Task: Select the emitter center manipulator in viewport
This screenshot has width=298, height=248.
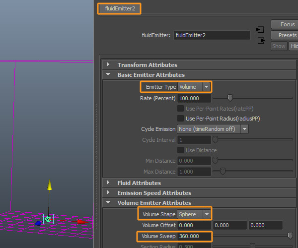Action: click(x=48, y=219)
